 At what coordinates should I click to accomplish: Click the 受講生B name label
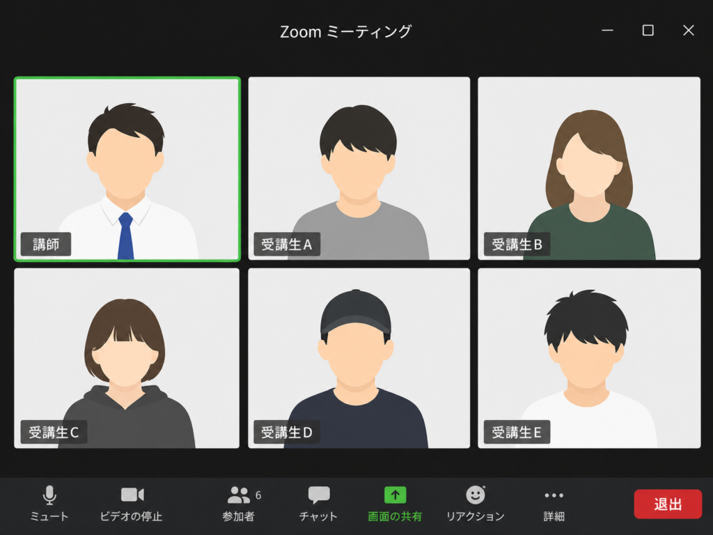pos(517,245)
